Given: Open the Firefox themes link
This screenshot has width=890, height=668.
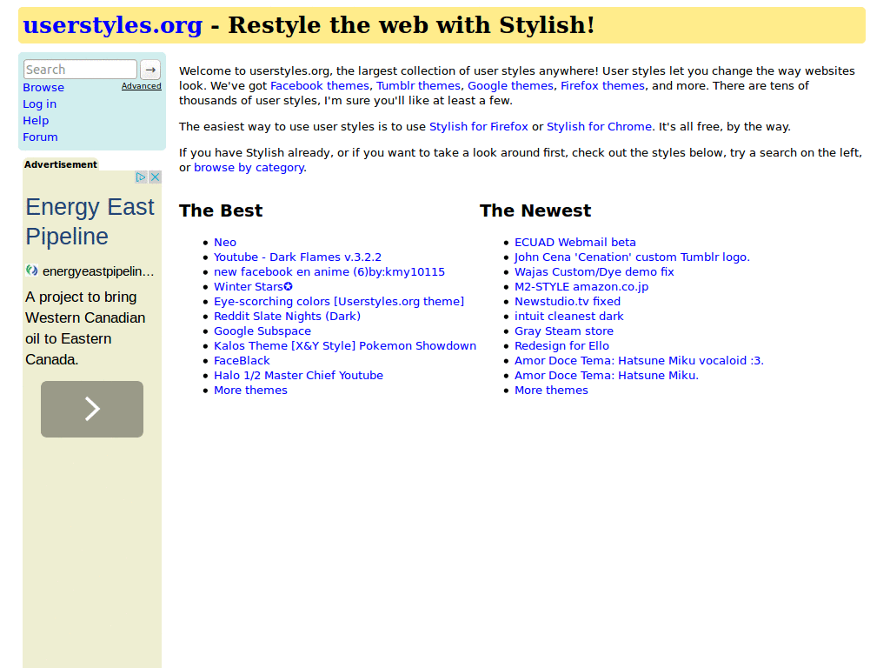Looking at the screenshot, I should coord(603,86).
